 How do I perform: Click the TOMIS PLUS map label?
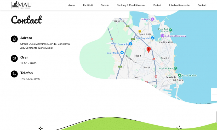pos(118,21)
